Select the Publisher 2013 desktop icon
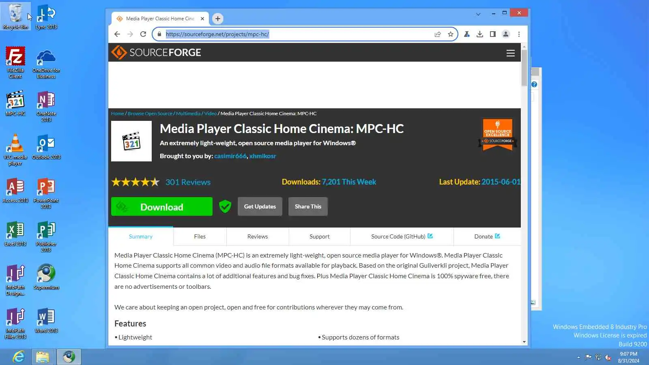This screenshot has height=365, width=649. pos(46,236)
